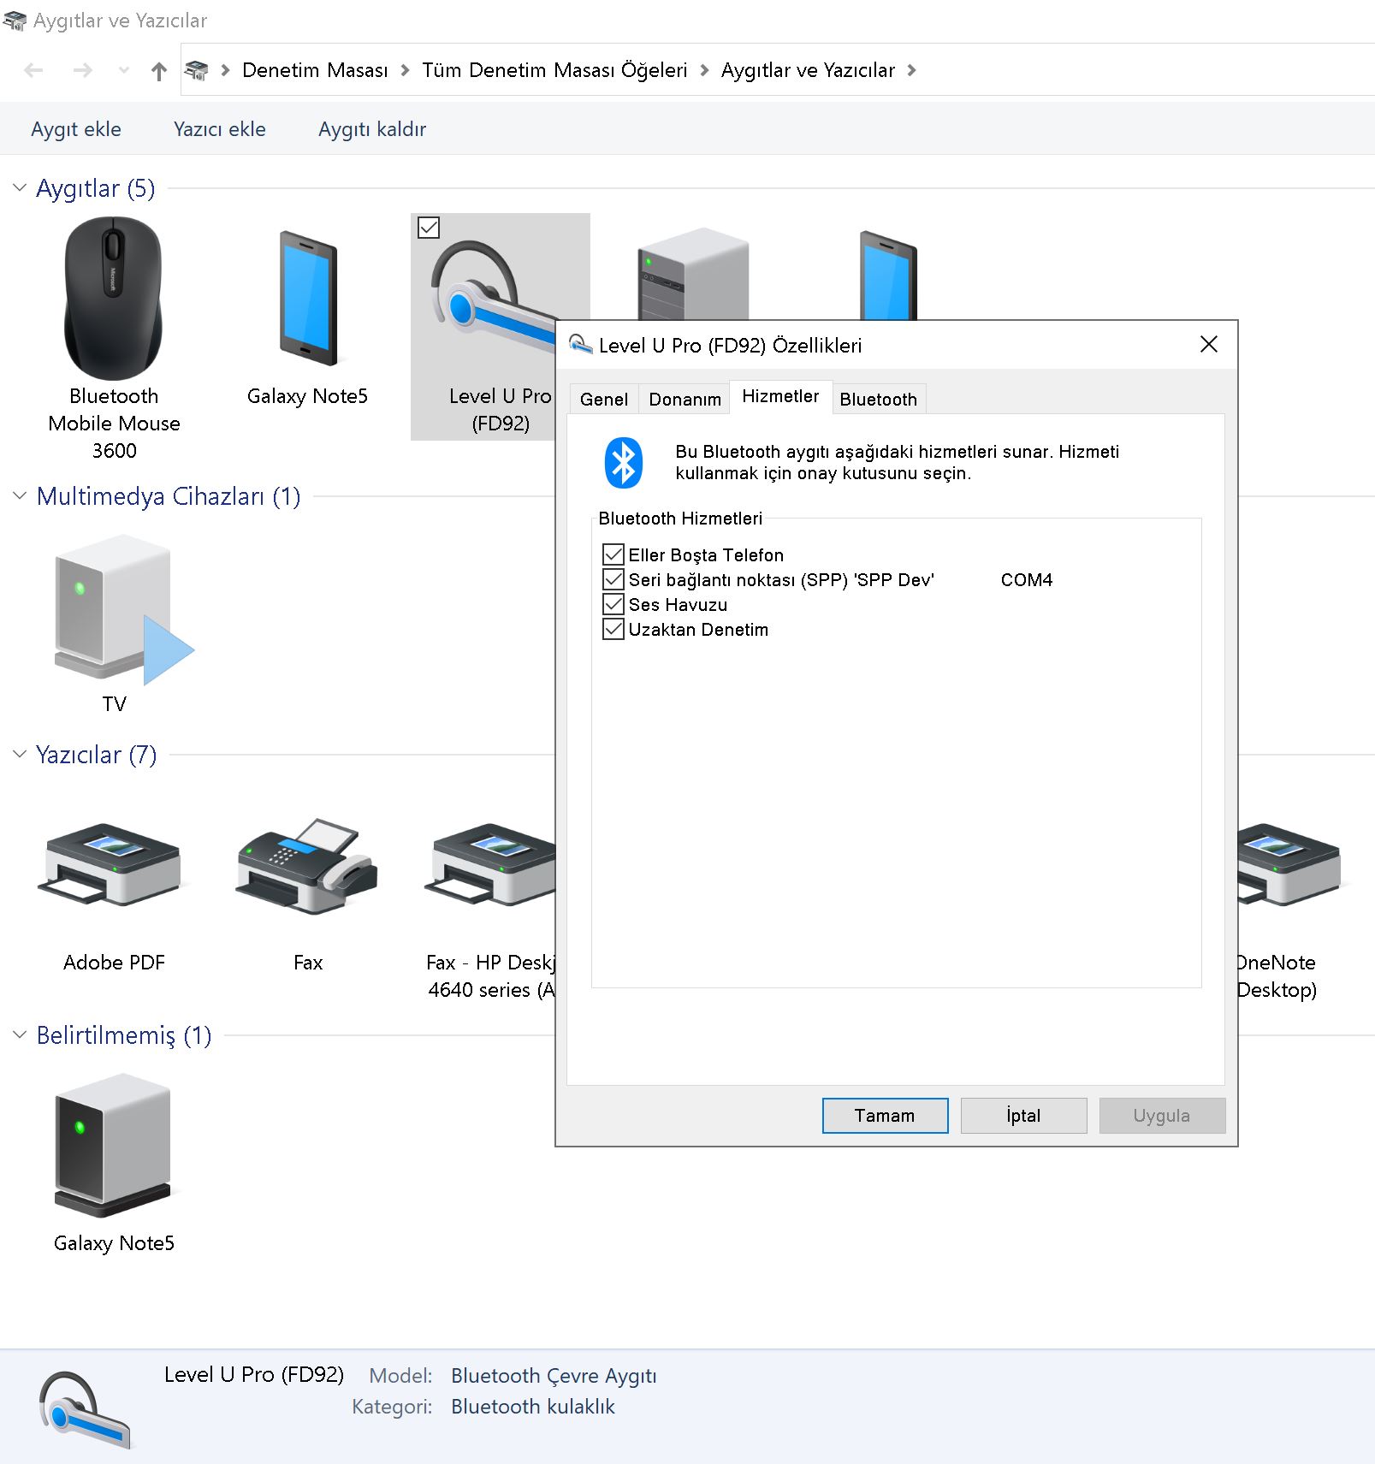The width and height of the screenshot is (1375, 1464).
Task: Click Aygıtı kaldır in the command bar
Action: pos(372,129)
